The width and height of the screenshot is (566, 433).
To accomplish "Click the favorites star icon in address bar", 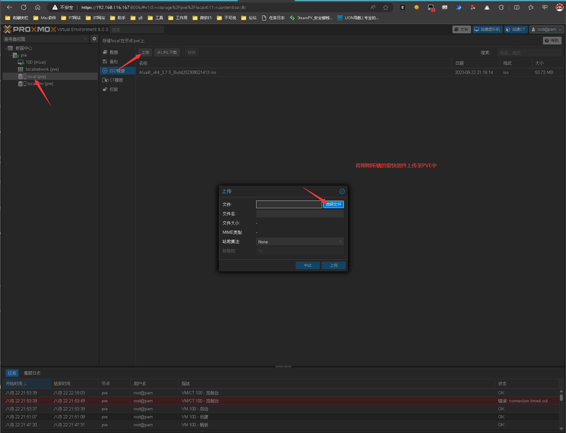I will (386, 7).
